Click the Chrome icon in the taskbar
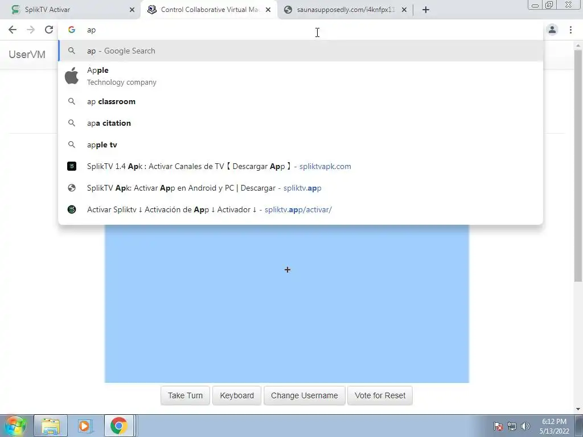This screenshot has width=583, height=437. [118, 426]
